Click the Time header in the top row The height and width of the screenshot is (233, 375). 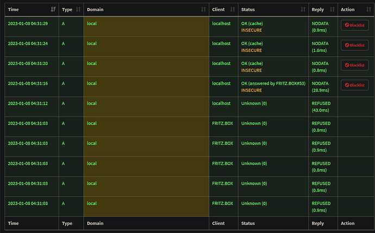14,10
